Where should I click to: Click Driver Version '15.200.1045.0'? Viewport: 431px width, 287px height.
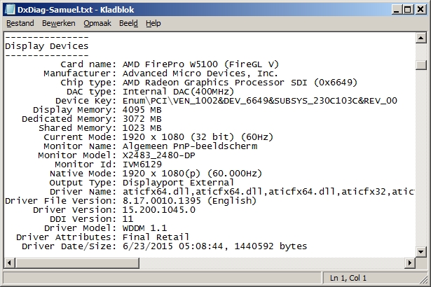[x=159, y=210]
